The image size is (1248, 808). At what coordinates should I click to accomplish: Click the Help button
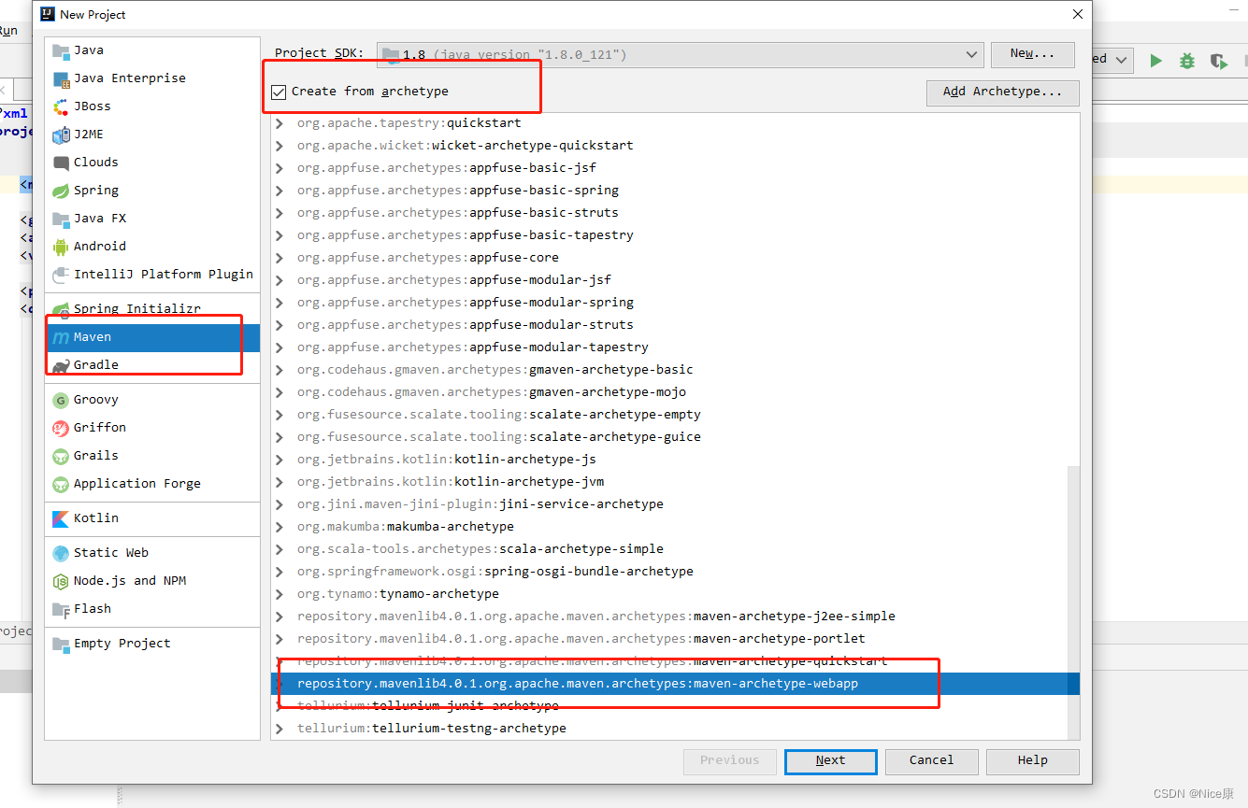(1032, 760)
